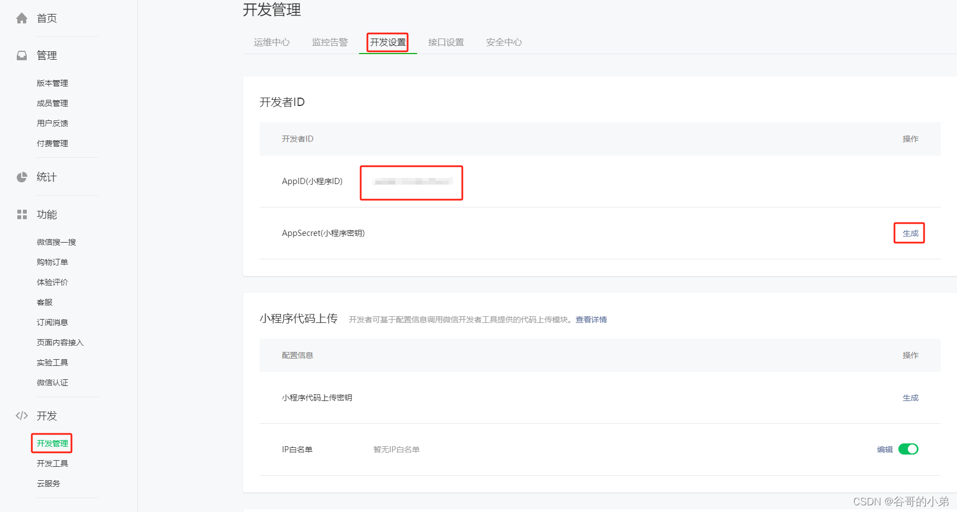This screenshot has width=957, height=512.
Task: Click the blurred AppID value
Action: click(413, 181)
